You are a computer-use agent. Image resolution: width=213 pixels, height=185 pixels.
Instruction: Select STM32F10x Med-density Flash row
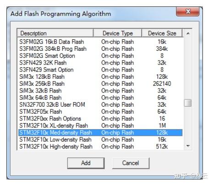100,132
